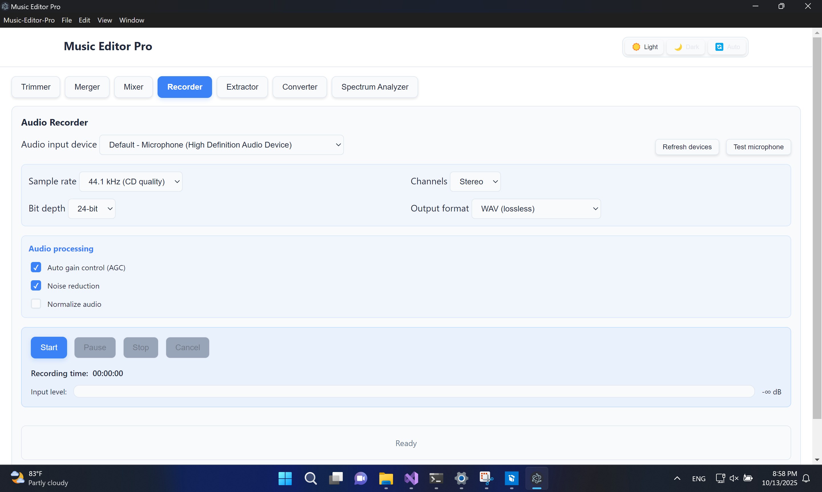This screenshot has height=492, width=822.
Task: Launch the video chat app on the taskbar
Action: coord(361,478)
